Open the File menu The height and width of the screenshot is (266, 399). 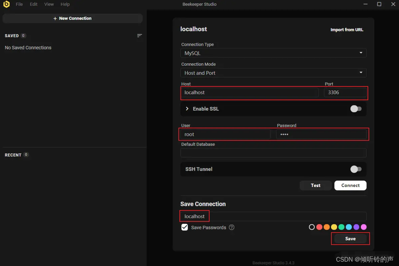point(19,4)
